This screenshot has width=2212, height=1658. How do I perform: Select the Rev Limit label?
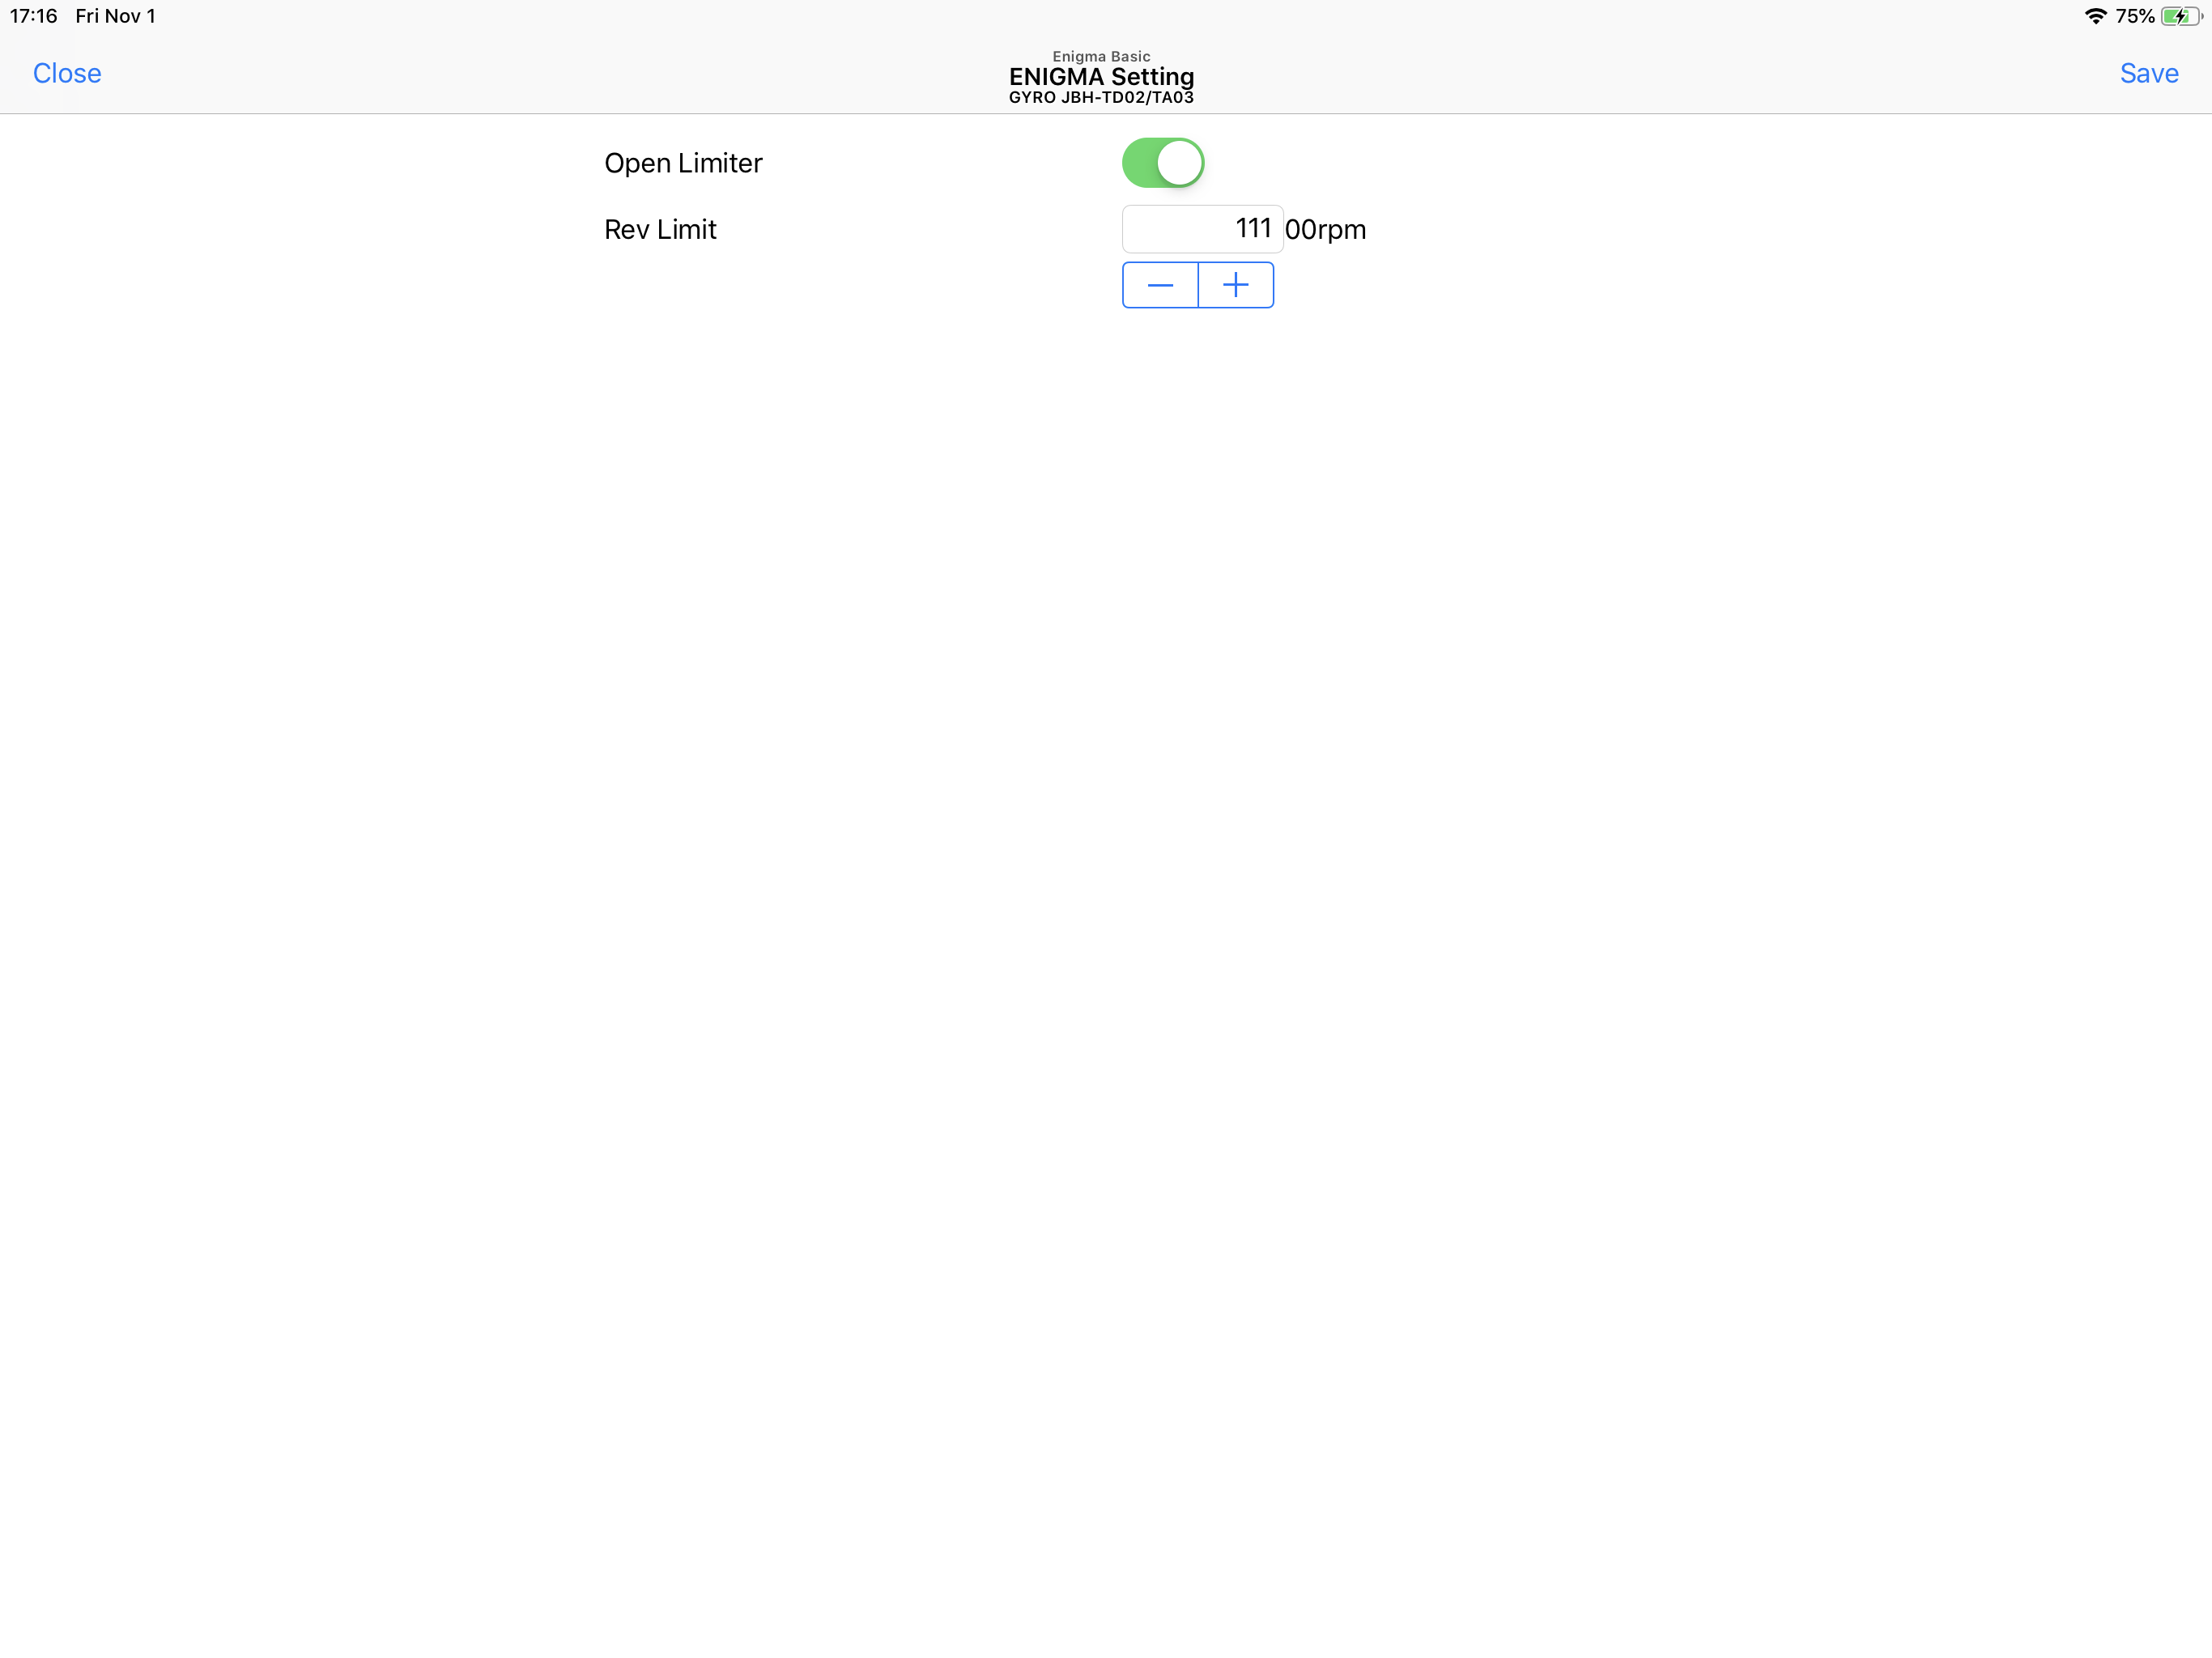pos(660,229)
